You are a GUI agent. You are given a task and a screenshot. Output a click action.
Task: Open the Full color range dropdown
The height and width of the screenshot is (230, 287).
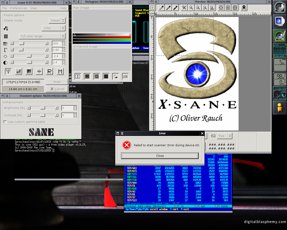click(x=42, y=36)
